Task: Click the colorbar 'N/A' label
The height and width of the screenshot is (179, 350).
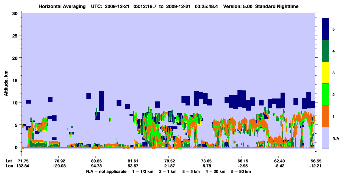Action: click(335, 138)
